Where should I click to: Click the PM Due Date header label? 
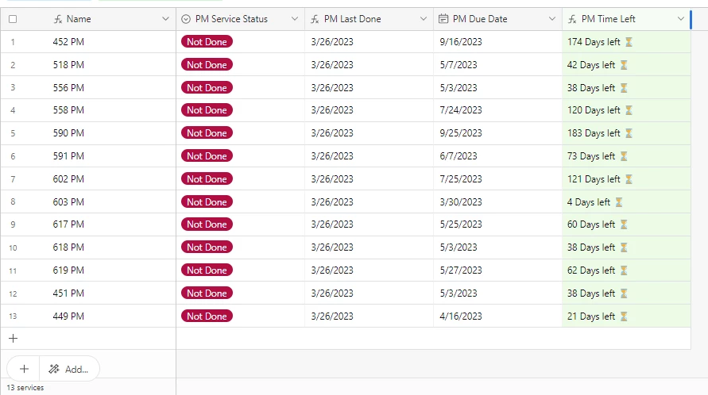[479, 19]
